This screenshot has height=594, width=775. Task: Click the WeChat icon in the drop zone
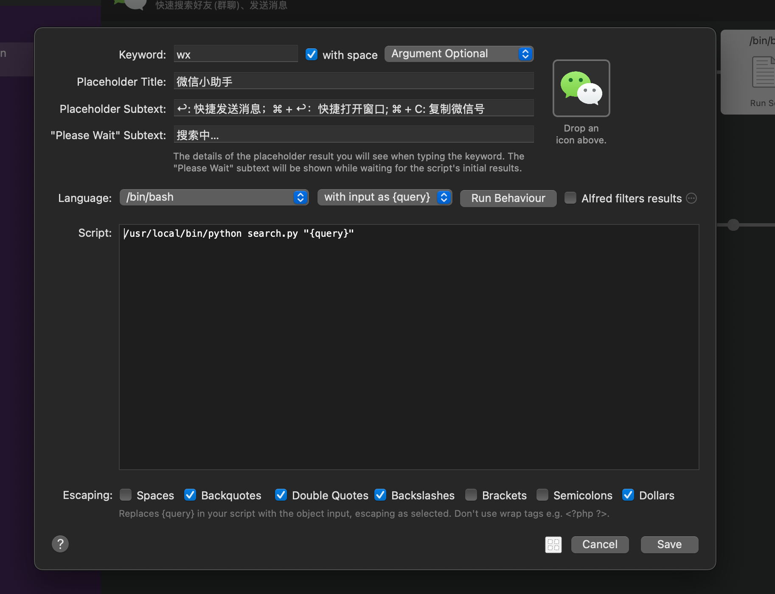point(581,88)
